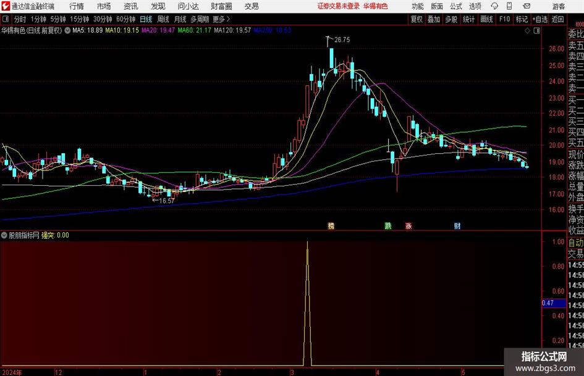The image size is (584, 376).
Task: Click the MA10: 19.15 indicator label
Action: 122,30
